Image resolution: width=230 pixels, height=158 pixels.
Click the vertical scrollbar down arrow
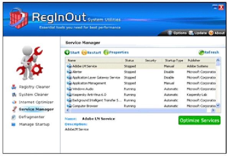(218, 105)
